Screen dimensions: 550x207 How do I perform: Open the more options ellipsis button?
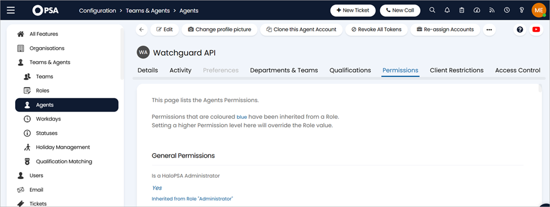pos(489,30)
